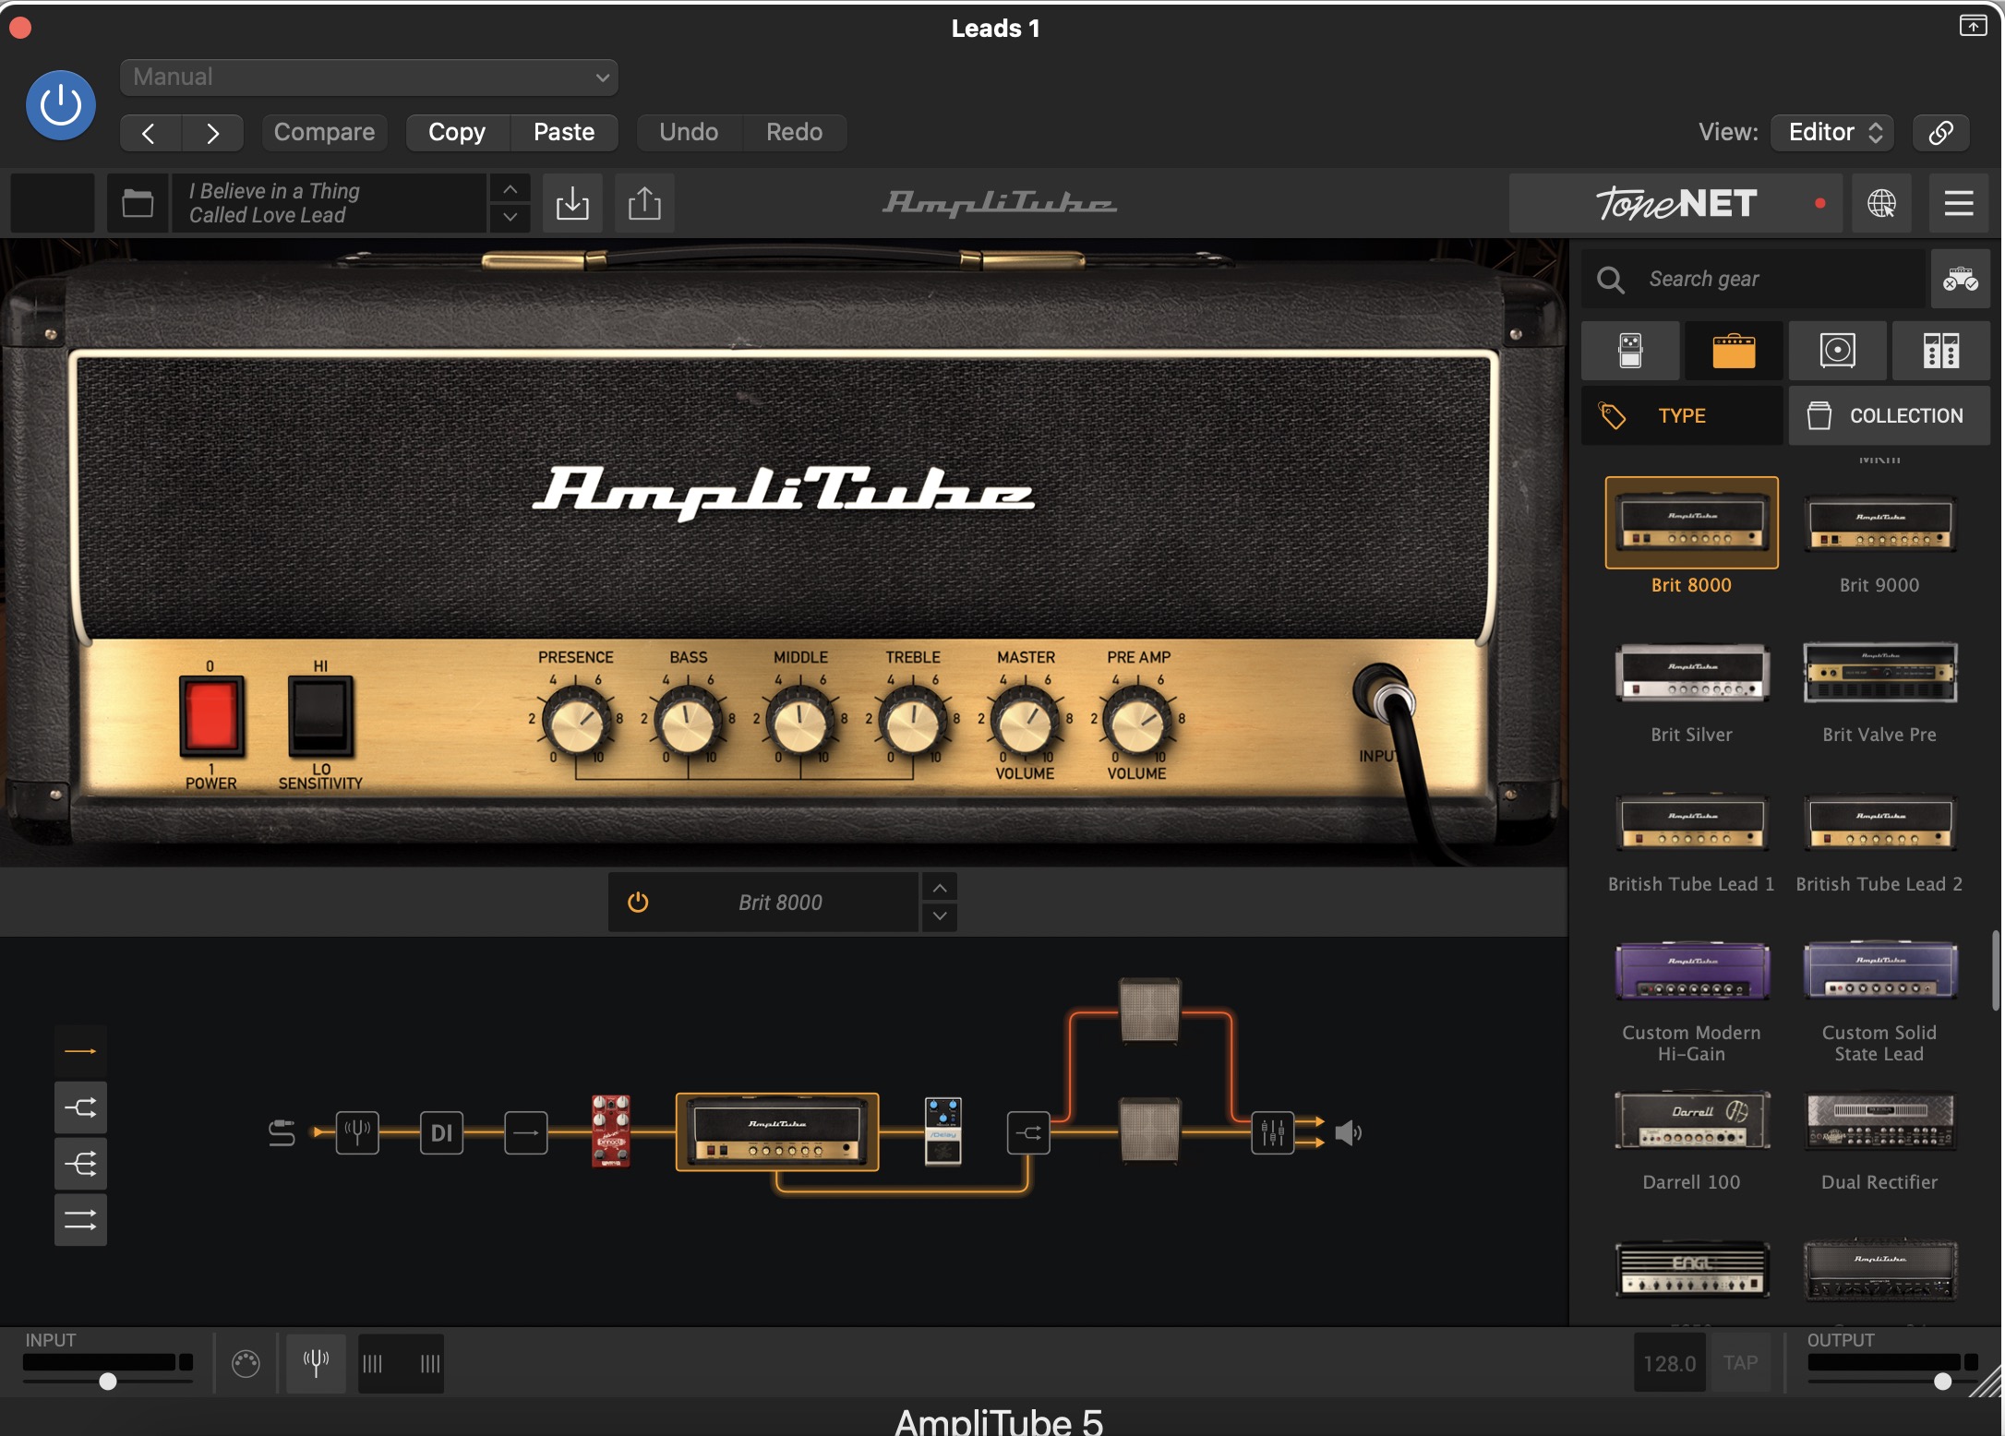
Task: Click the TAP tempo button
Action: tap(1740, 1363)
